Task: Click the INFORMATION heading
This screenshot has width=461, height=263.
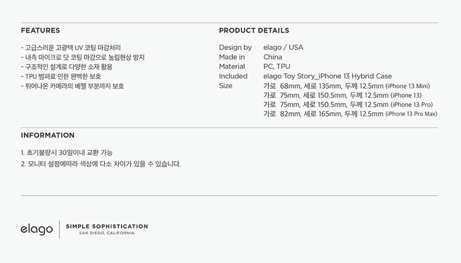Action: click(47, 135)
